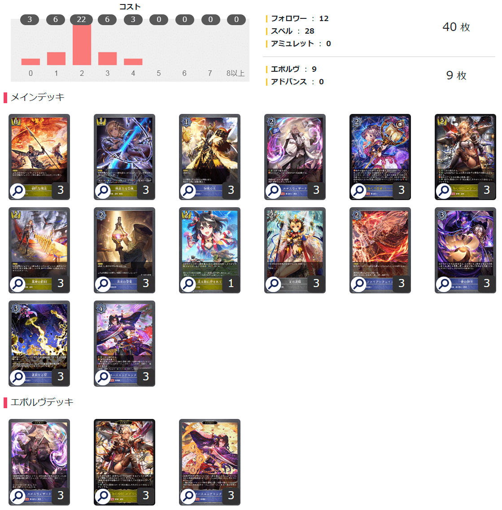Zoom the cost-1 golden sun mage card
The height and width of the screenshot is (510, 502).
pyautogui.click(x=188, y=191)
